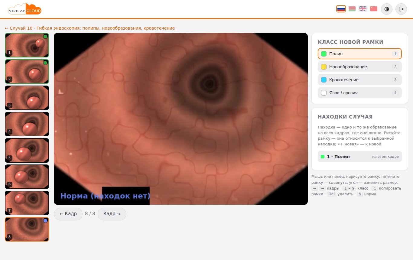Toggle the dark/light contrast theme button
This screenshot has height=260, width=413.
pyautogui.click(x=387, y=9)
